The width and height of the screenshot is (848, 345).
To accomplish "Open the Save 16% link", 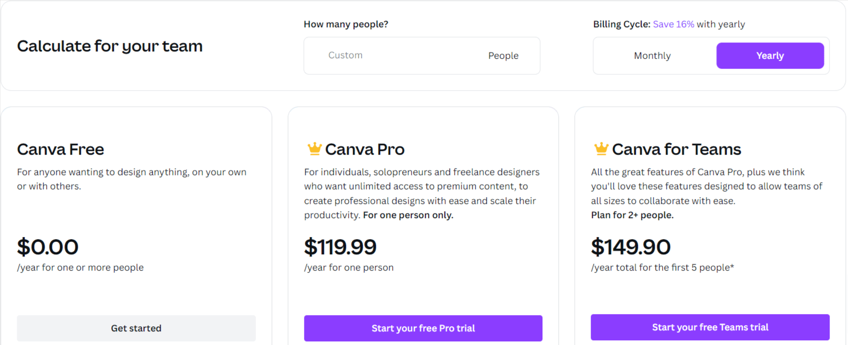I will click(673, 24).
